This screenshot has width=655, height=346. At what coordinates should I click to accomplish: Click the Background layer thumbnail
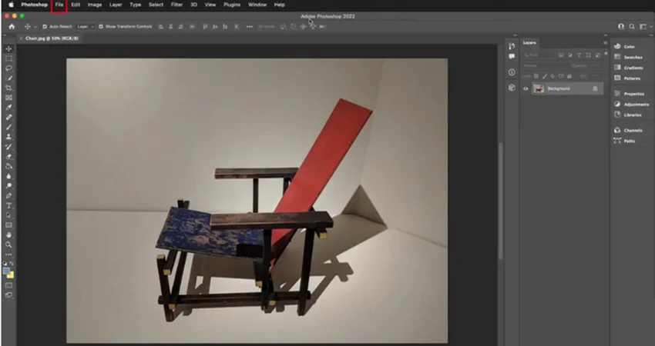[539, 88]
